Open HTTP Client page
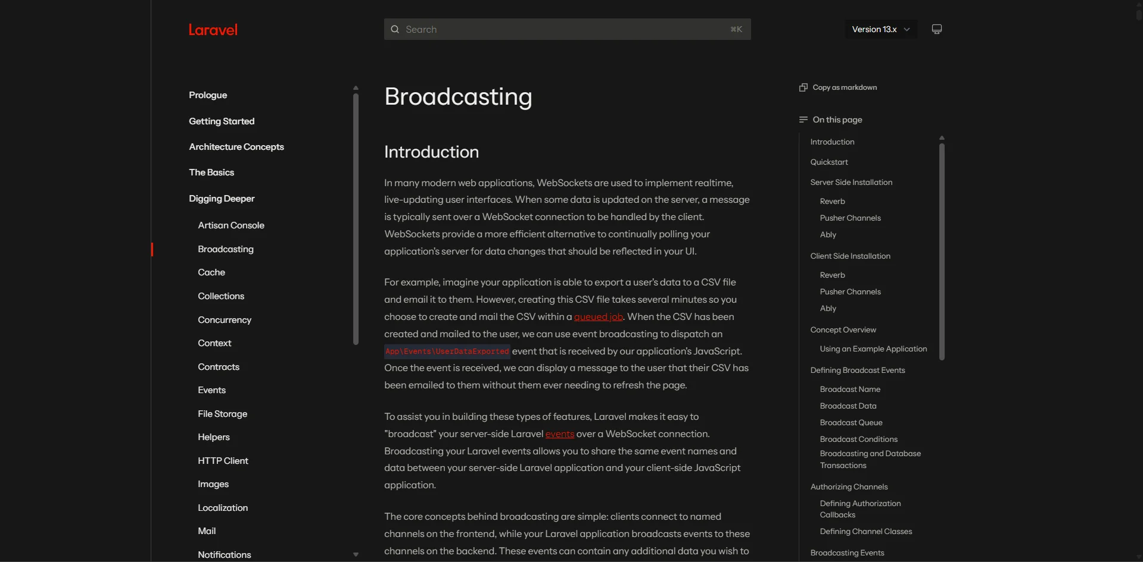1143x562 pixels. coord(223,461)
